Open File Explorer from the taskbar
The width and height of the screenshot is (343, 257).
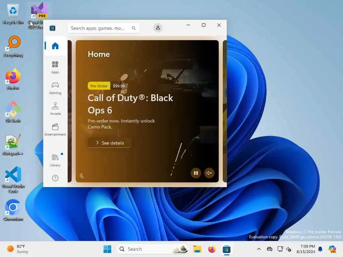pos(197,249)
